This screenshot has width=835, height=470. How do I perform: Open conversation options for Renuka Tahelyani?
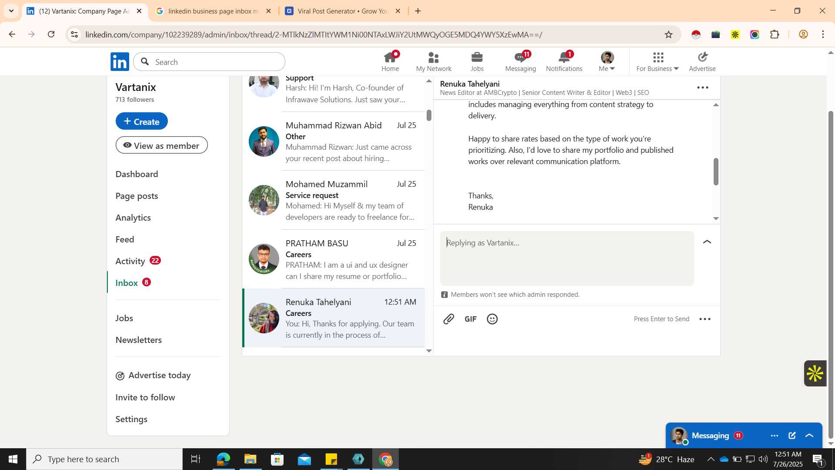pyautogui.click(x=703, y=87)
